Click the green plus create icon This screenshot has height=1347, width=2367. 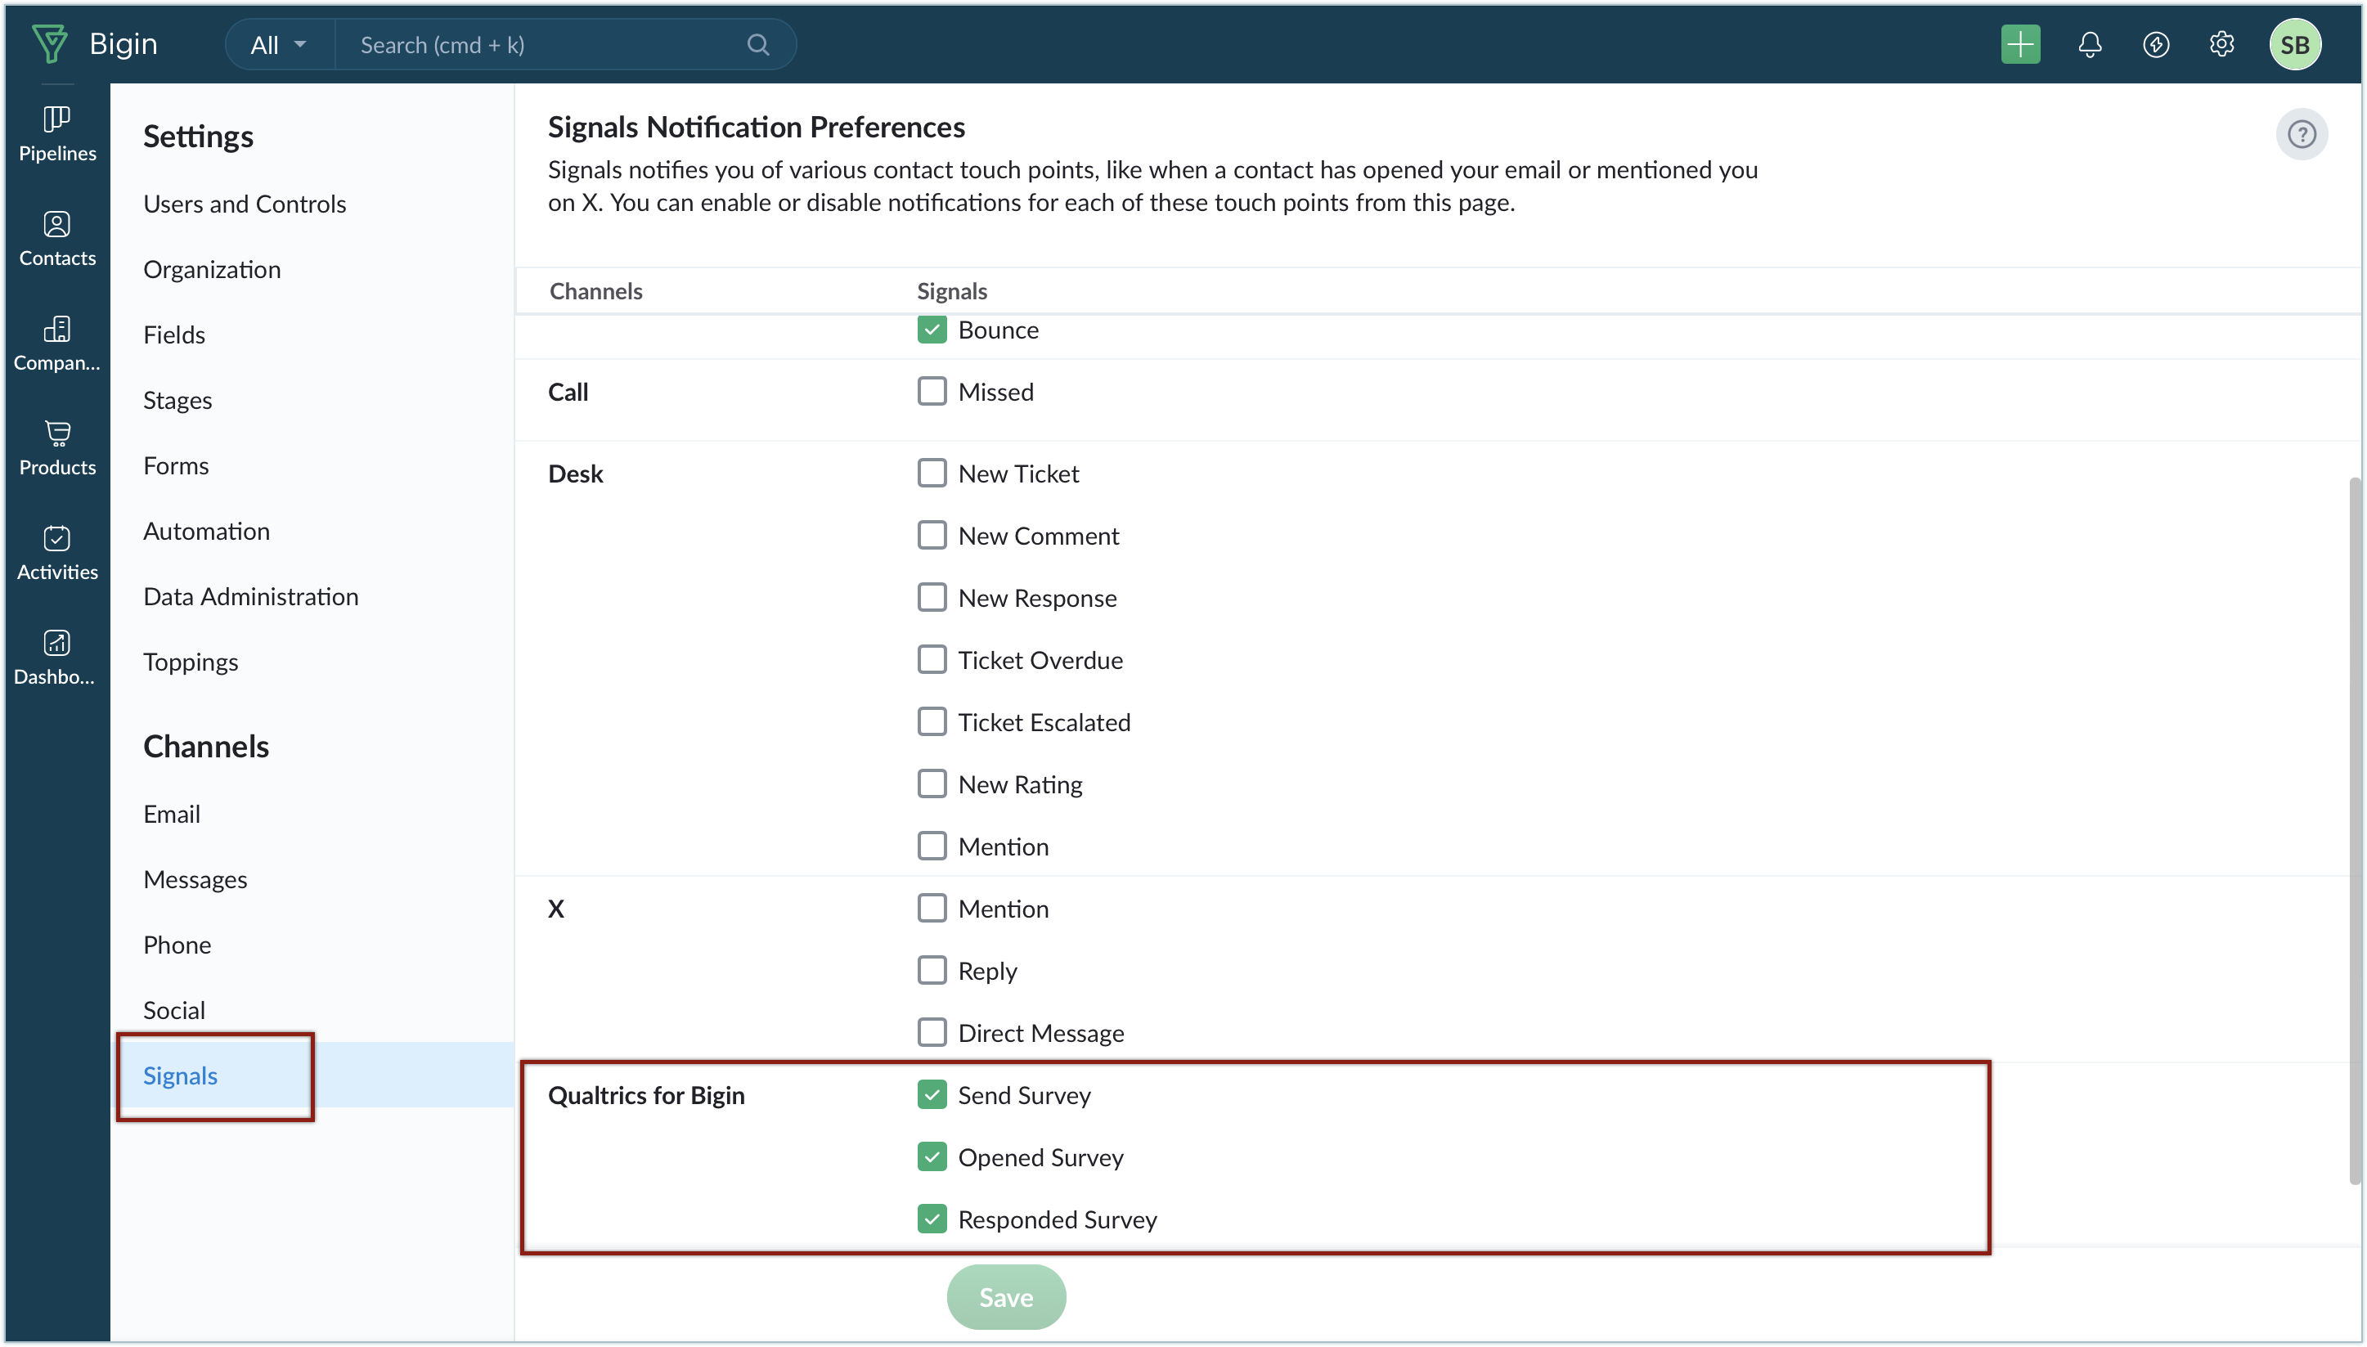(x=2020, y=44)
